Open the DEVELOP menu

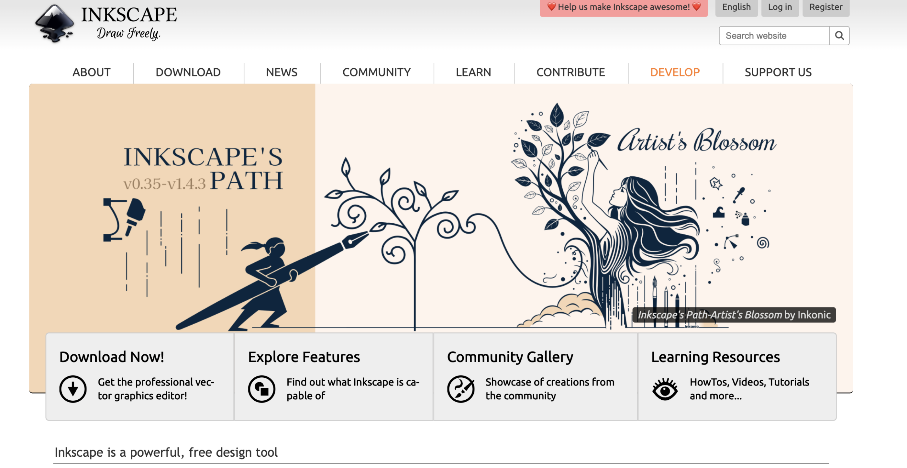click(675, 72)
